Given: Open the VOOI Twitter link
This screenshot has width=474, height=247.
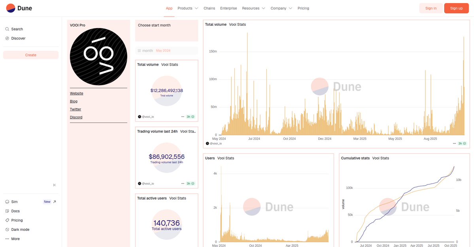Looking at the screenshot, I should (76, 109).
